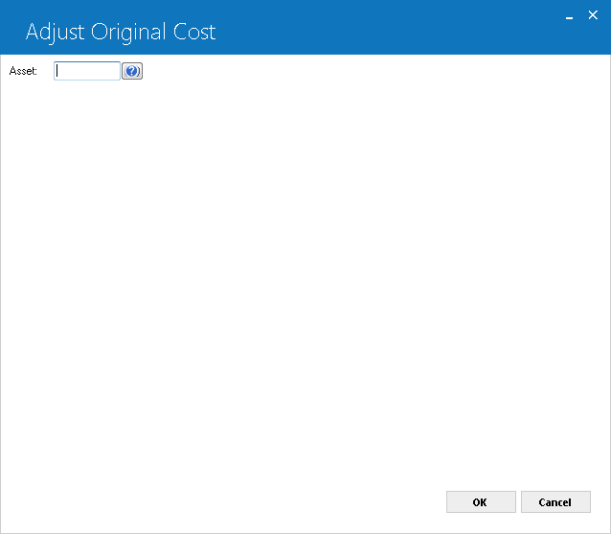Select the Asset: field label
Viewport: 611px width, 534px height.
pyautogui.click(x=23, y=71)
